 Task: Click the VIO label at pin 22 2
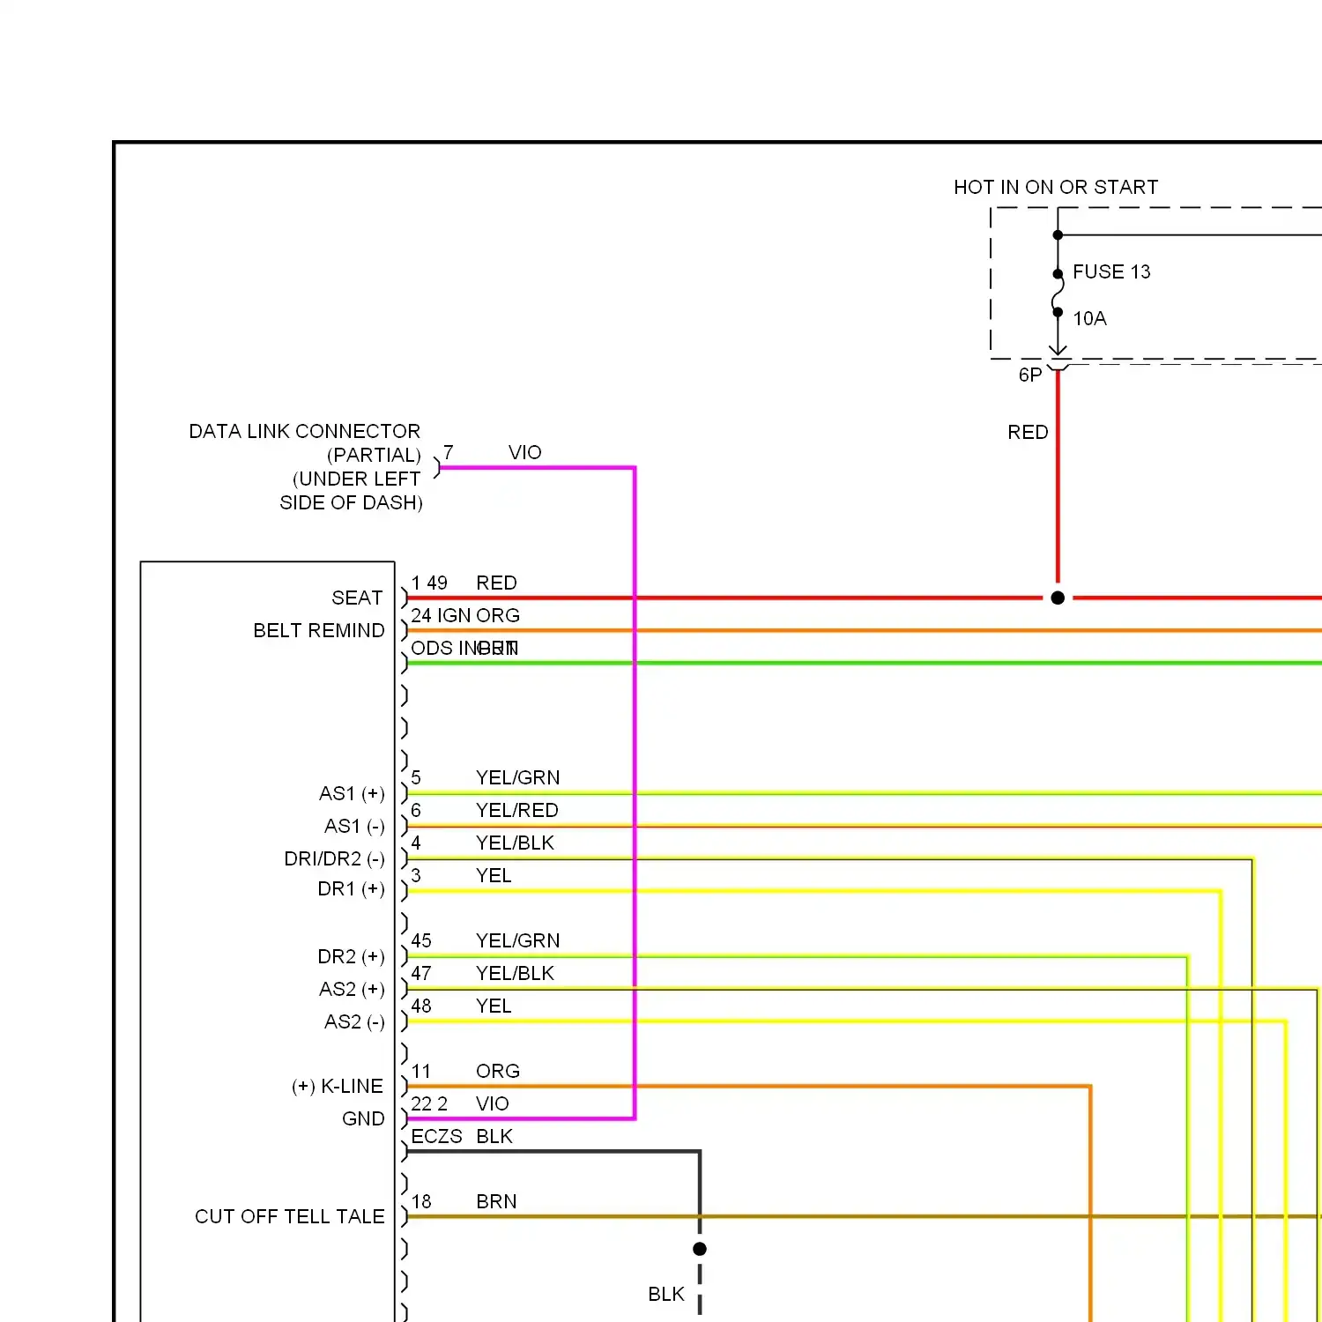click(x=493, y=1103)
